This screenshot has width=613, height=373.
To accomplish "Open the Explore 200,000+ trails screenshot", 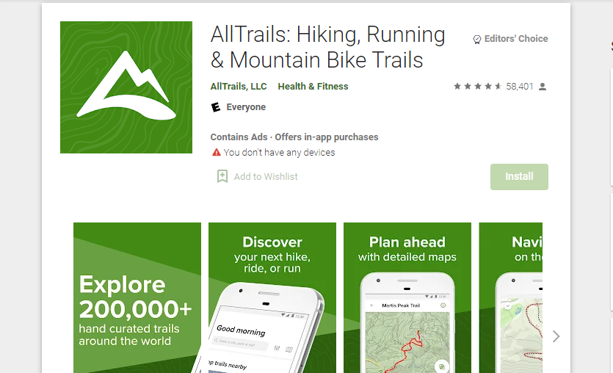I will tap(137, 297).
